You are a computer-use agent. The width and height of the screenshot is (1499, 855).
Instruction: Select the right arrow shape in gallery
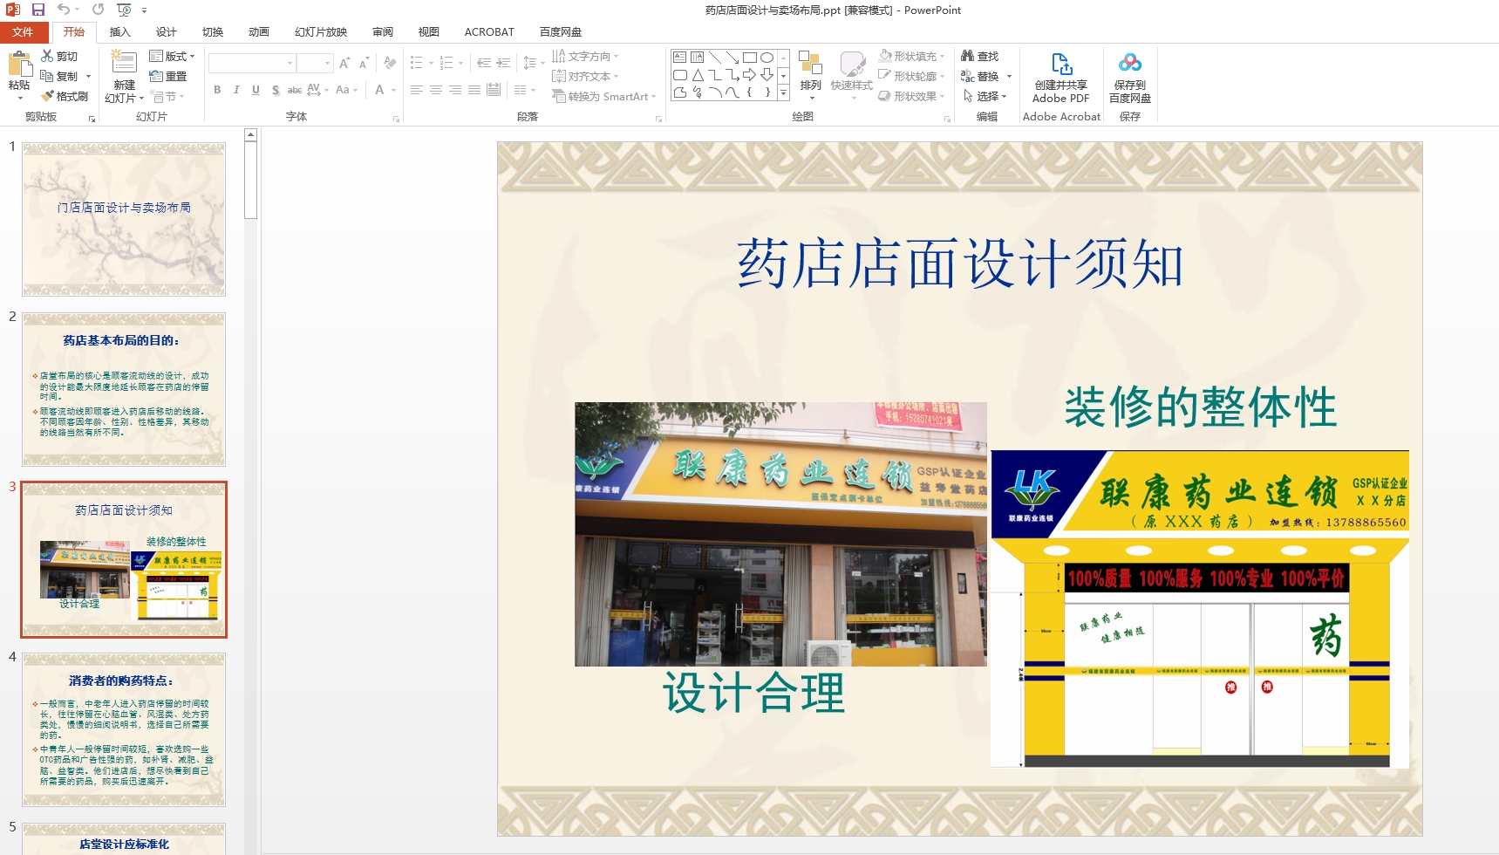pos(749,75)
